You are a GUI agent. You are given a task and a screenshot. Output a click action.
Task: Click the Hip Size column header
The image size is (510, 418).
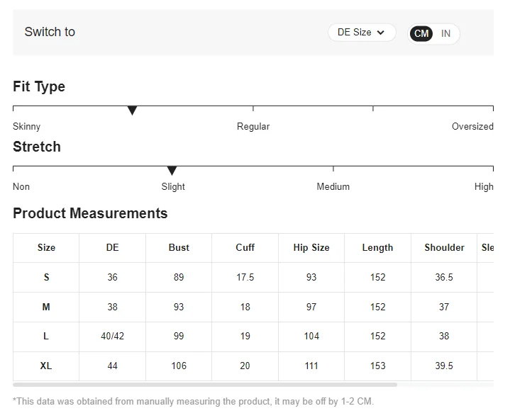311,247
